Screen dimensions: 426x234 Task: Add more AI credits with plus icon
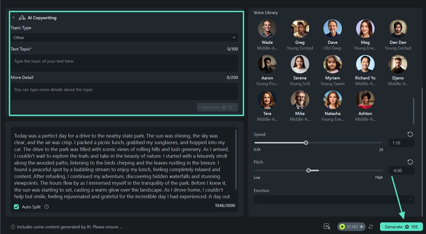tap(361, 227)
